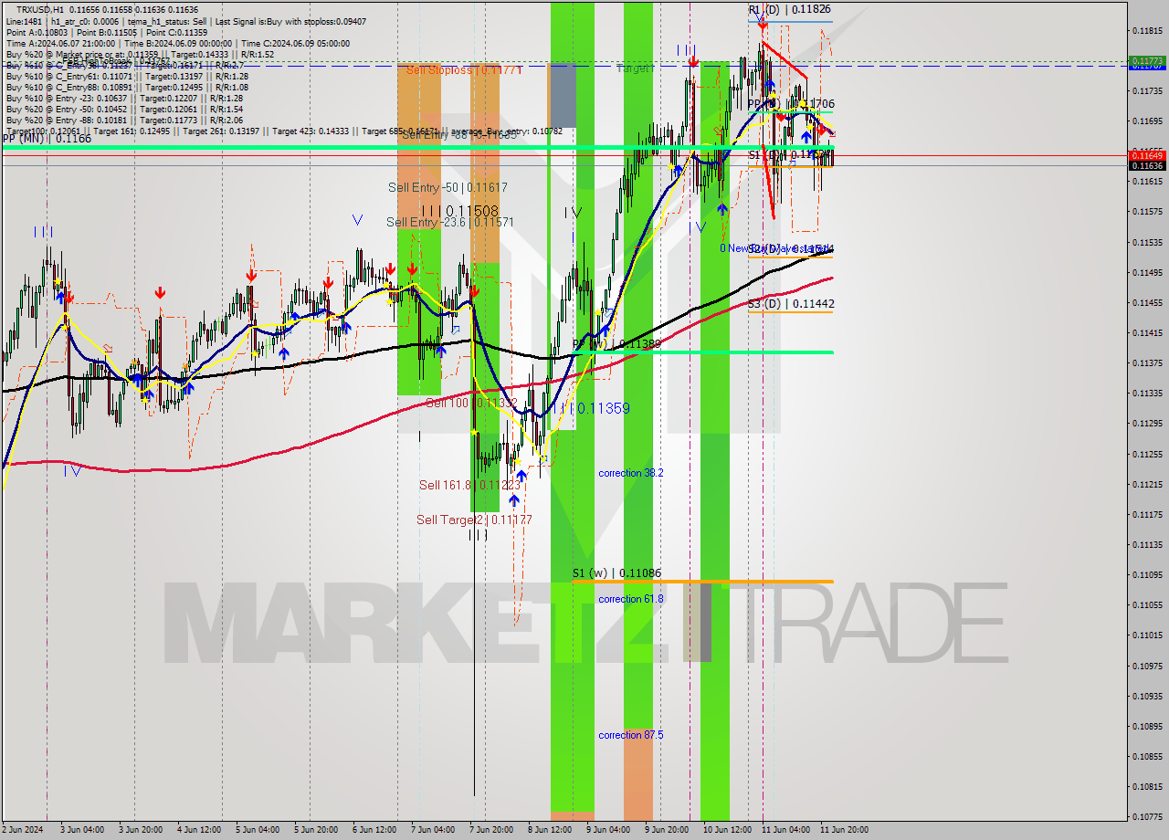This screenshot has width=1169, height=840.
Task: Click the 0.11335 price axis value
Action: pos(1147,394)
